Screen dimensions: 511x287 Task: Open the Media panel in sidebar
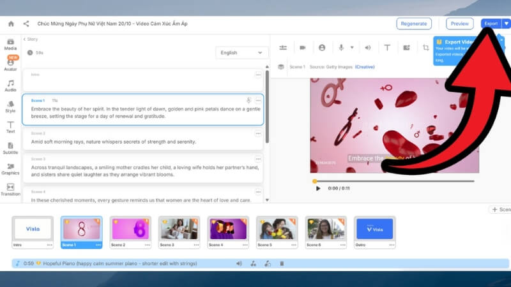(10, 44)
